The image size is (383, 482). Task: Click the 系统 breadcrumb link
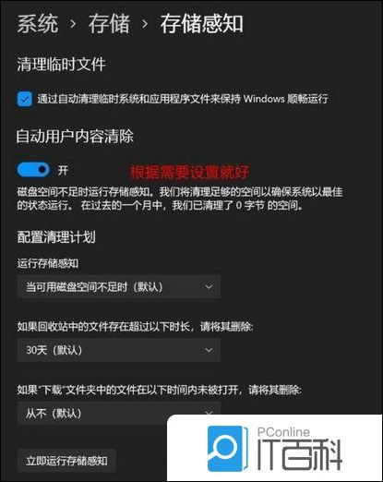tap(38, 24)
